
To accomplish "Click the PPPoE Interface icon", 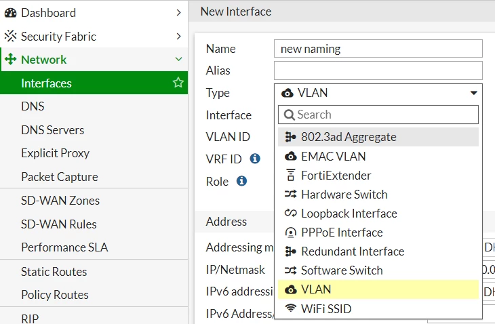I will 290,232.
